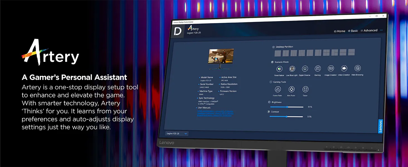Click the Serial Number label
Viewport: 408px width, 167px height.
tap(207, 84)
